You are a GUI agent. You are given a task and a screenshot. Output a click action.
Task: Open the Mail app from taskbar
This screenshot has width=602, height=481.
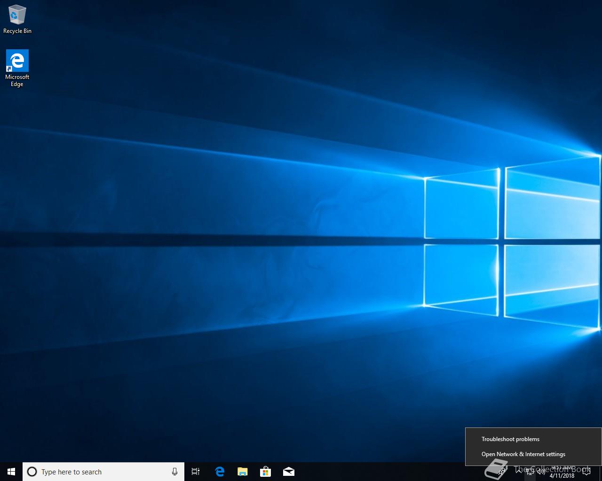(289, 472)
